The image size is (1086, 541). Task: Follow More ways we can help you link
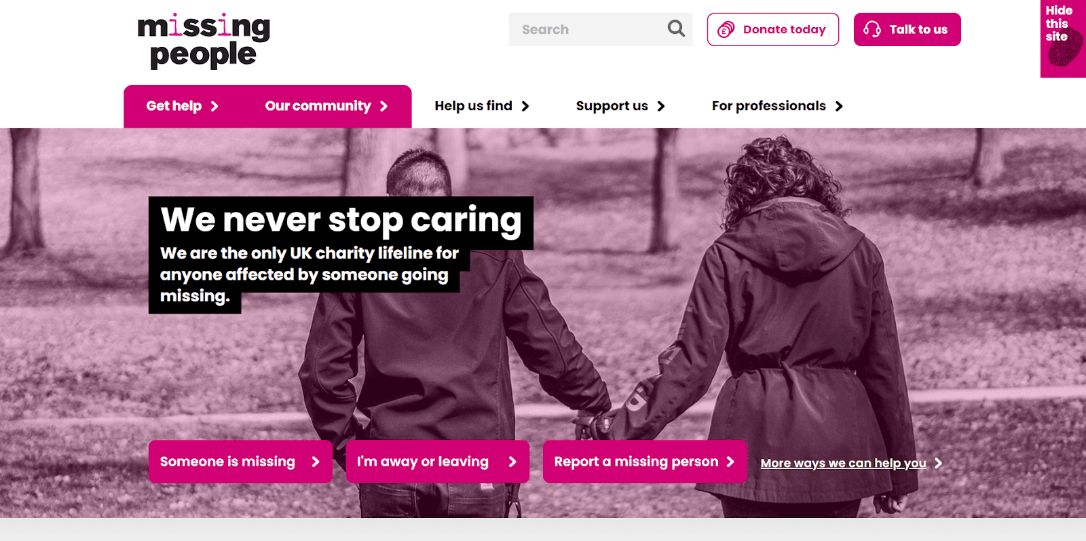point(843,463)
